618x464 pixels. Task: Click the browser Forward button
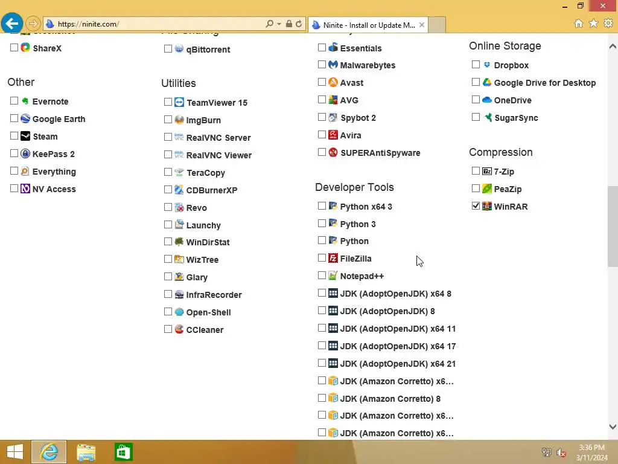34,24
